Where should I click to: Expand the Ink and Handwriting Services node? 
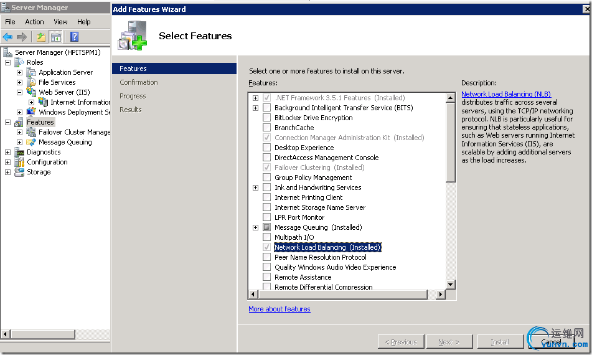(255, 187)
